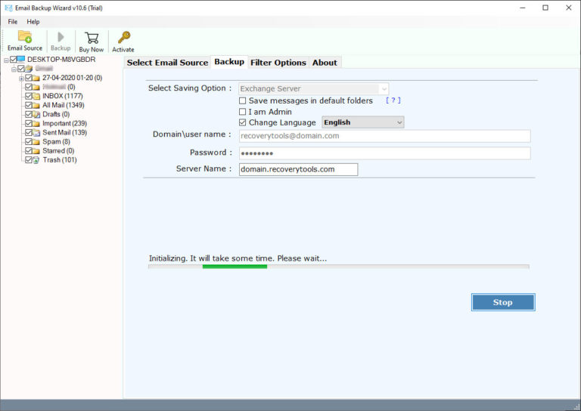The width and height of the screenshot is (581, 411).
Task: Click the Backup toolbar play icon
Action: 61,37
